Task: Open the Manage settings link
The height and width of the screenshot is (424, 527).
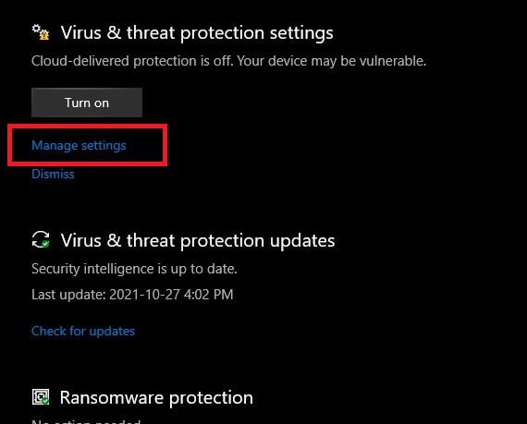Action: click(79, 145)
